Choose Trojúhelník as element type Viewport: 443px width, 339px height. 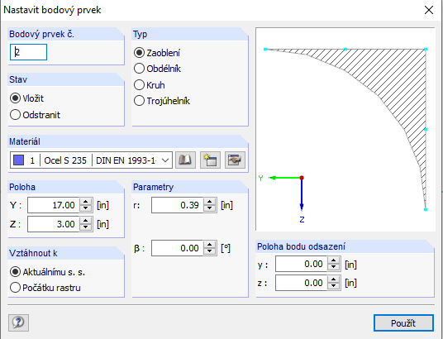(162, 101)
